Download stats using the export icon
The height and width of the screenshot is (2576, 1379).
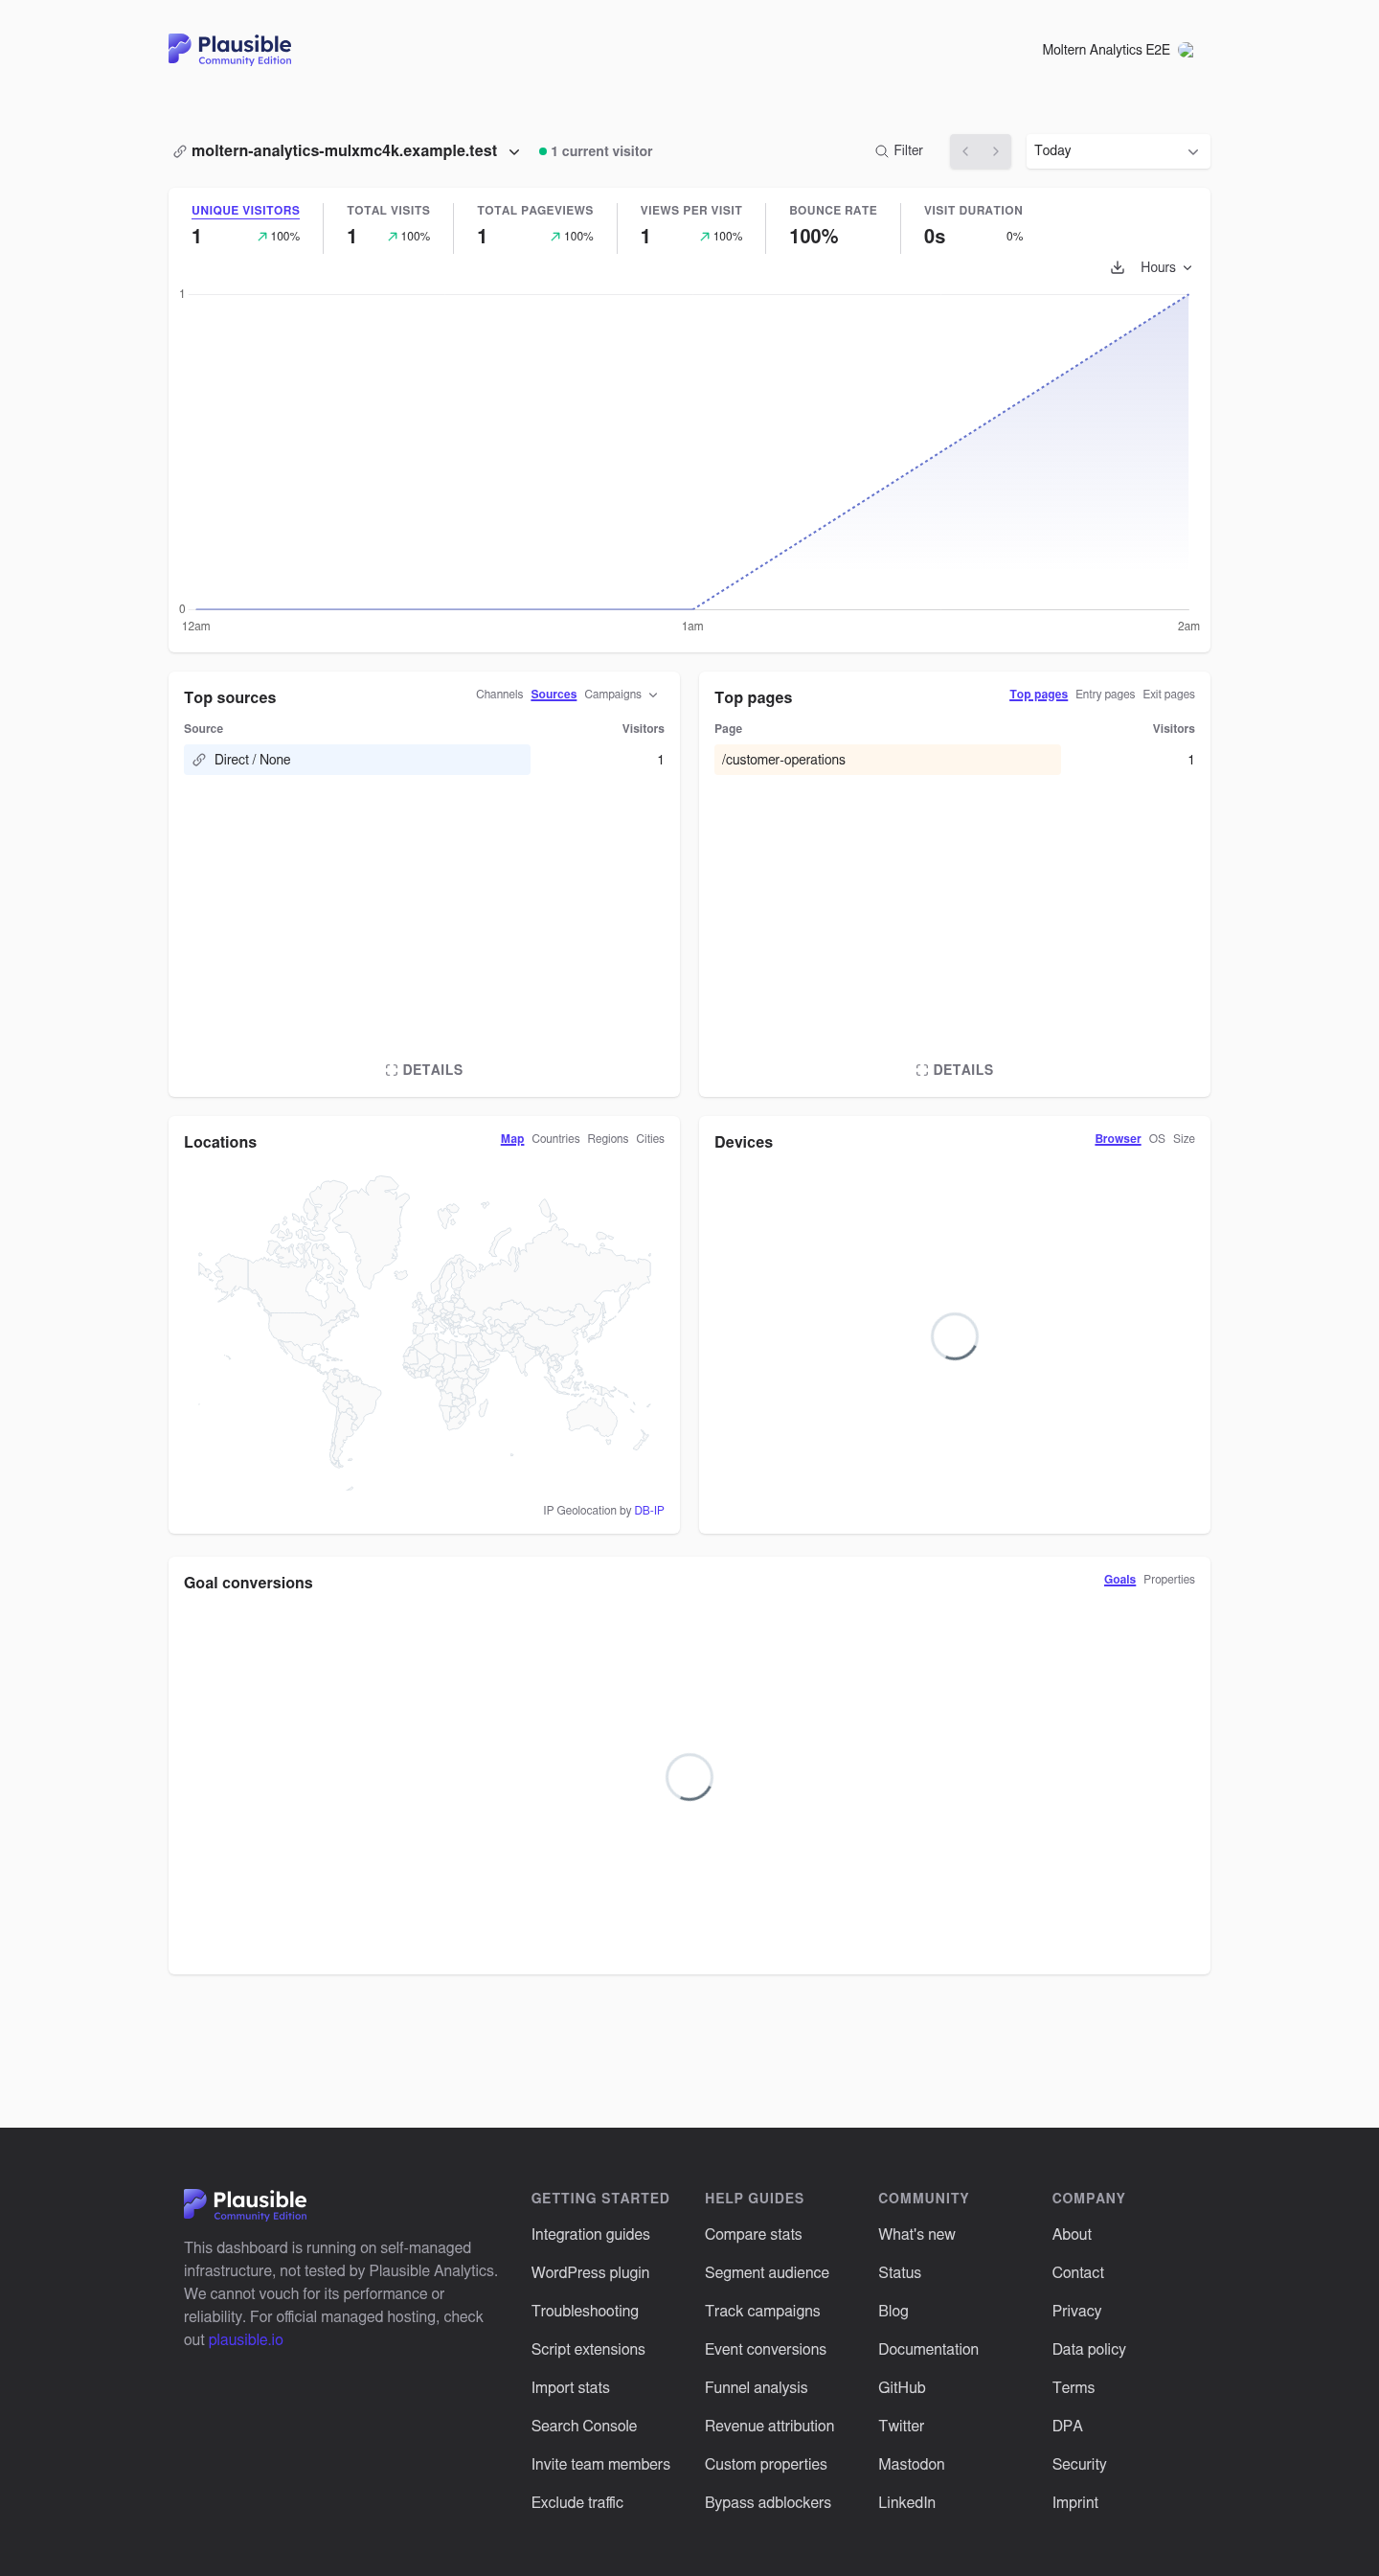point(1118,267)
